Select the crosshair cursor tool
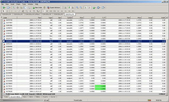The height and width of the screenshot is (102, 169). click(x=7, y=11)
